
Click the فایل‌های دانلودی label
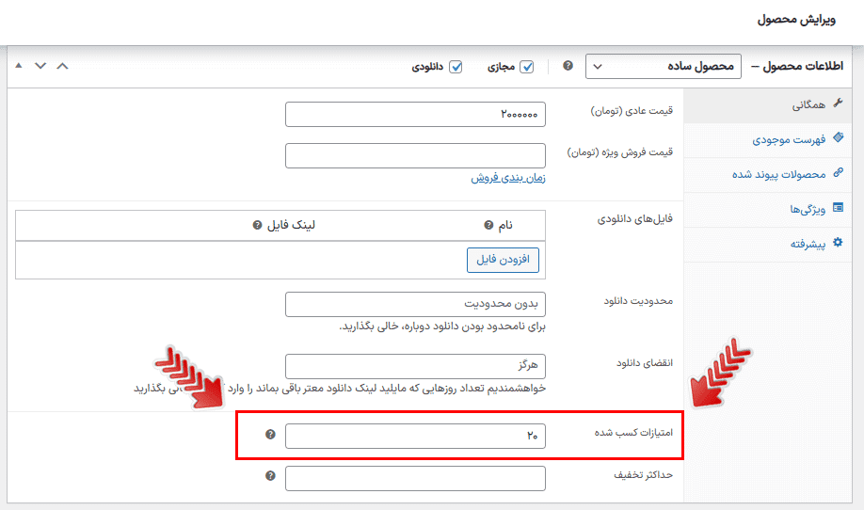pos(634,218)
